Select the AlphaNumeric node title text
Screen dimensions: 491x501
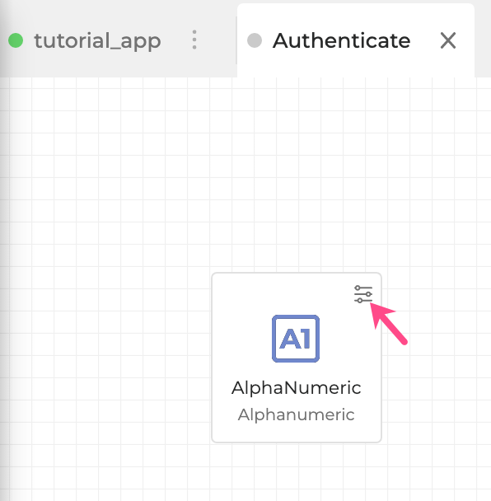click(296, 388)
